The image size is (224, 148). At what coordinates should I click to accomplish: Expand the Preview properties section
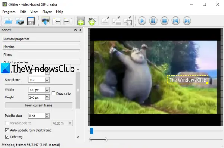(x=41, y=39)
